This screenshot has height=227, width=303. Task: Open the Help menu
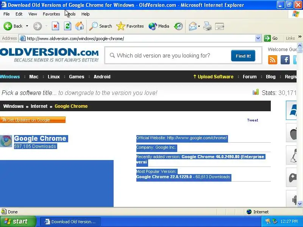86,14
